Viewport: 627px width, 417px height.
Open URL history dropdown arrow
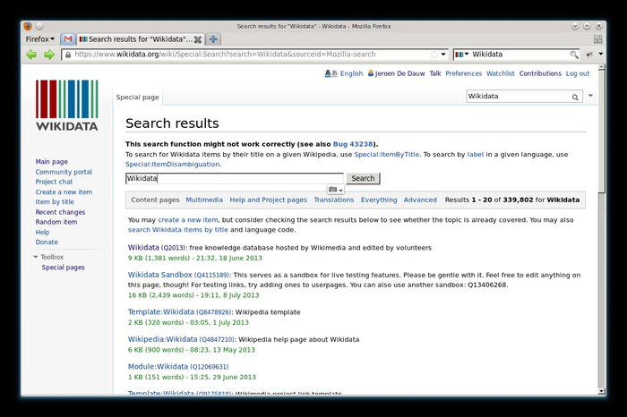443,55
